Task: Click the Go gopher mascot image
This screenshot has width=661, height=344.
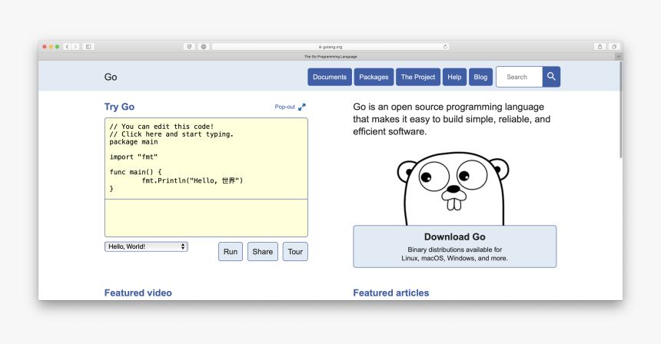Action: [453, 188]
